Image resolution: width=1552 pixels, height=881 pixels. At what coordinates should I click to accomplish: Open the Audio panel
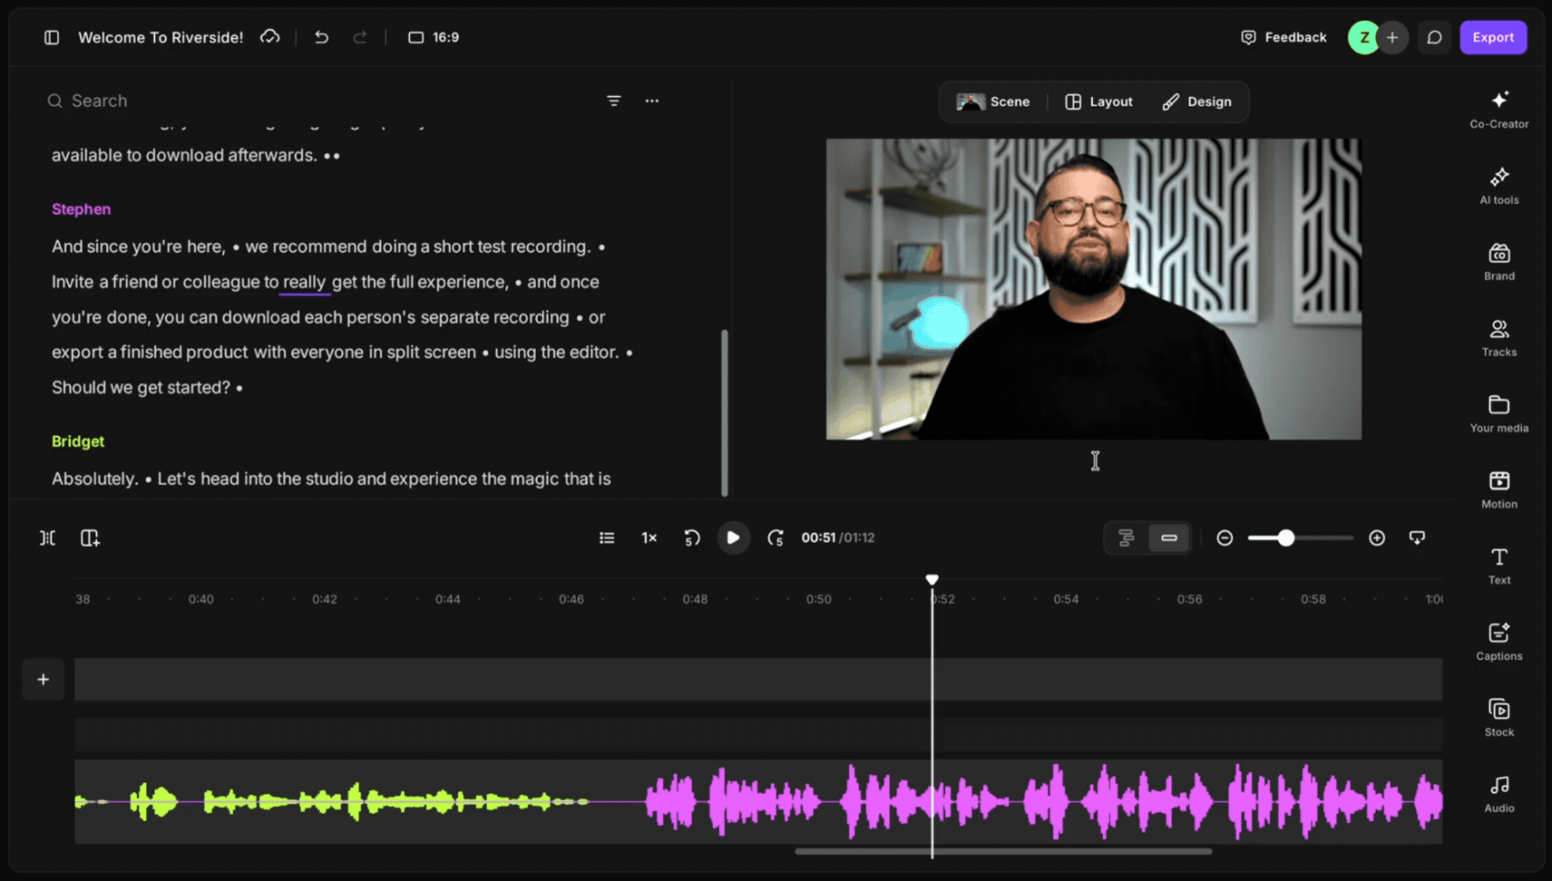(1499, 794)
